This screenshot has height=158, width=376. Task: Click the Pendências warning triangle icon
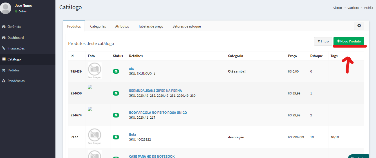pos(4,81)
